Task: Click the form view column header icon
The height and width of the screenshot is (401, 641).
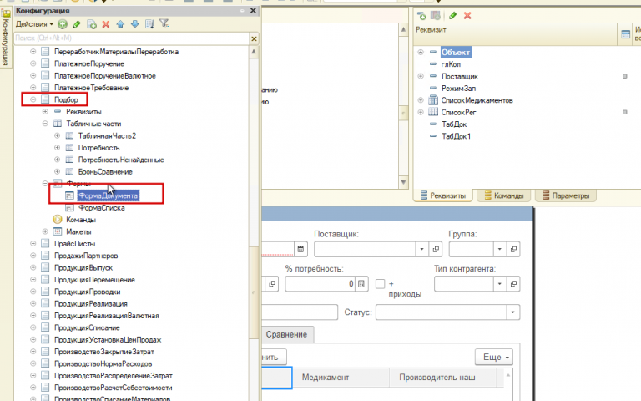Action: pos(625,34)
